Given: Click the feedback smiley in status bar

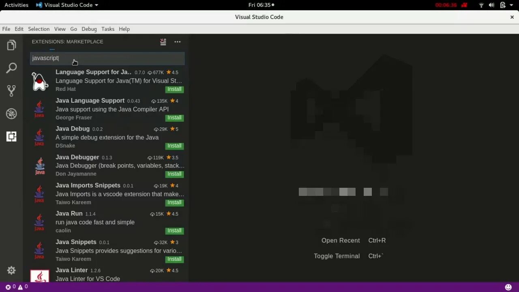Looking at the screenshot, I should (508, 287).
